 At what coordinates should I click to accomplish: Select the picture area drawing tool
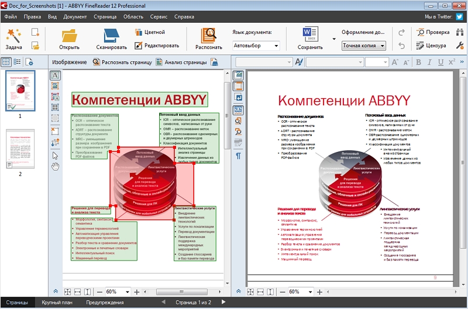[55, 86]
